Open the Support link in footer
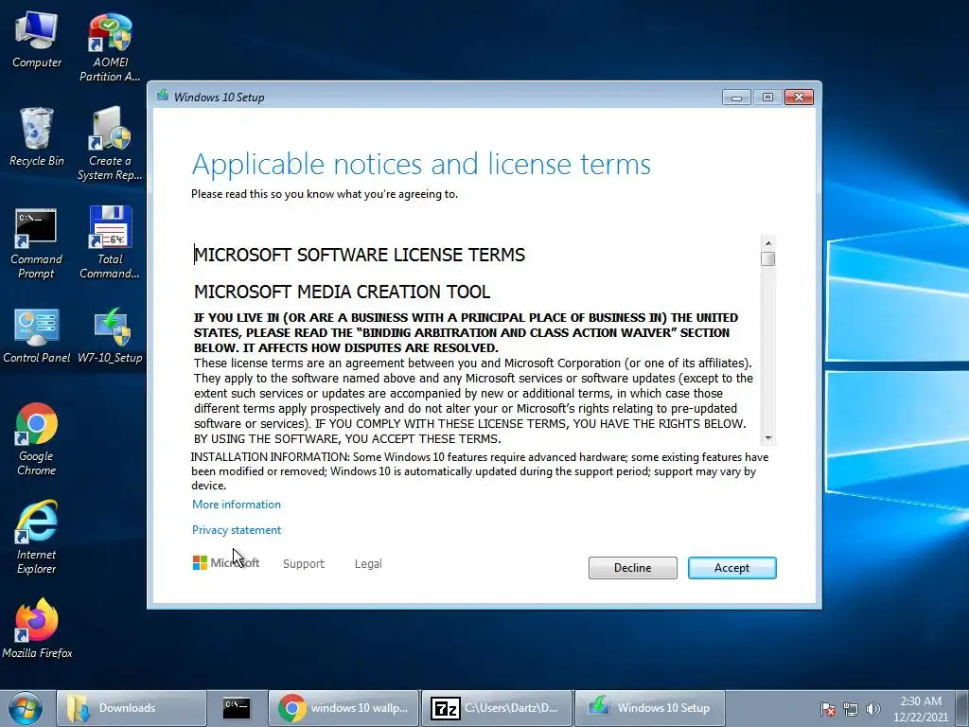Image resolution: width=969 pixels, height=727 pixels. pyautogui.click(x=304, y=563)
